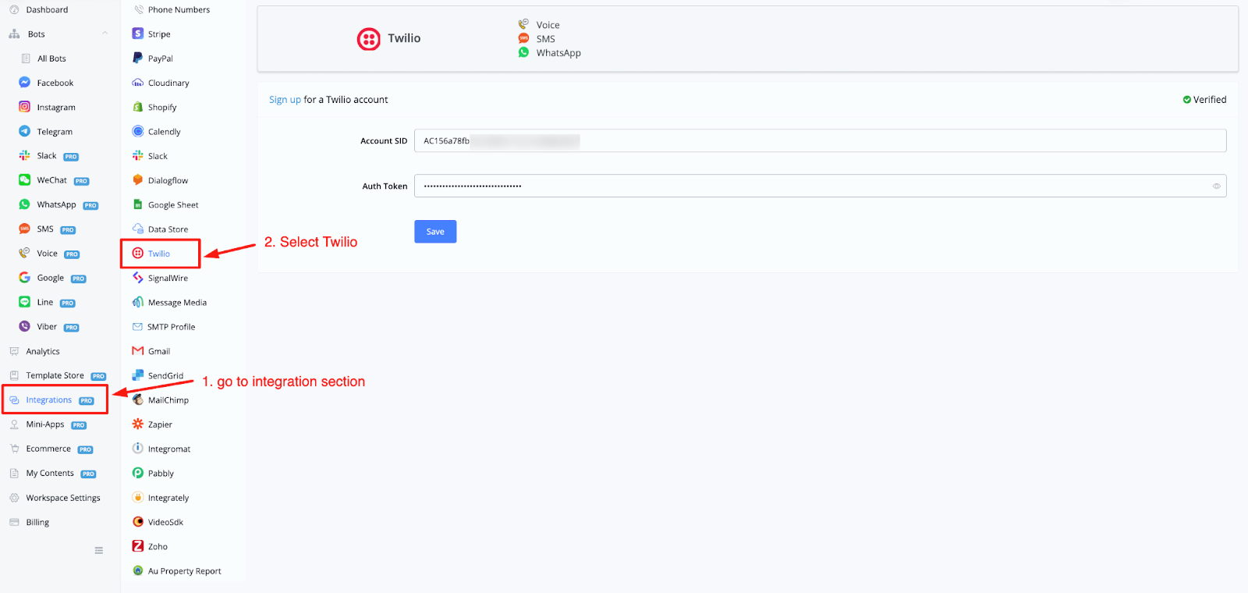This screenshot has width=1248, height=593.
Task: Open Integrately integration
Action: [168, 498]
